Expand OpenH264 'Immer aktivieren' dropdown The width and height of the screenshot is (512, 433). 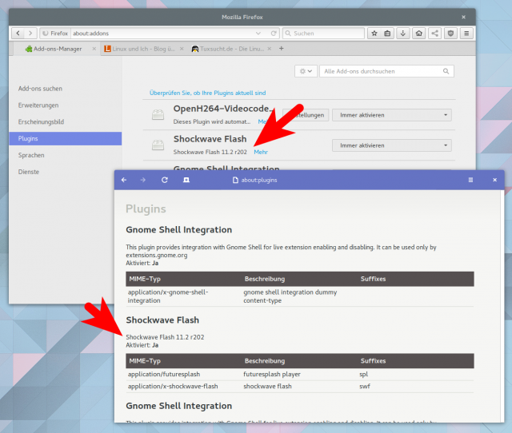392,115
